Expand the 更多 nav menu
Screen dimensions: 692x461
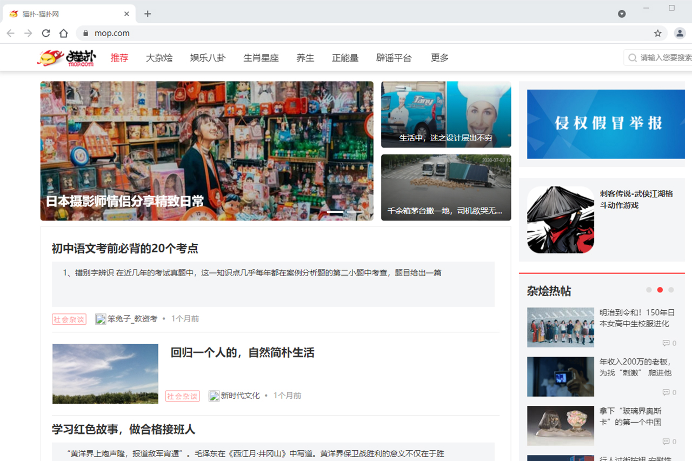tap(440, 58)
